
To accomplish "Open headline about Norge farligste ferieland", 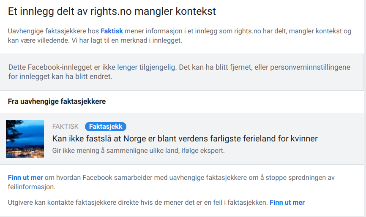I will coord(185,138).
